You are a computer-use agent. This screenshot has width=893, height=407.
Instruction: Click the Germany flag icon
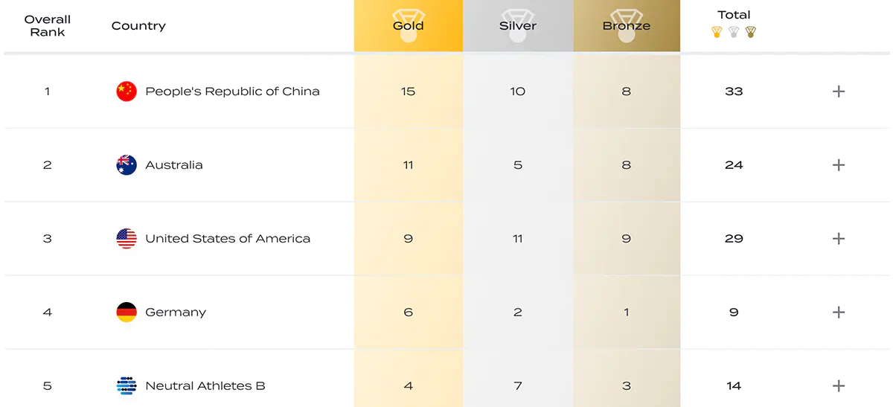(x=127, y=313)
